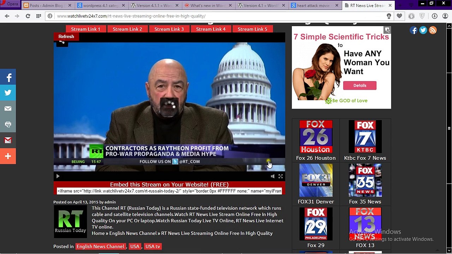Open more sharing options plus icon
The width and height of the screenshot is (452, 254).
click(8, 156)
